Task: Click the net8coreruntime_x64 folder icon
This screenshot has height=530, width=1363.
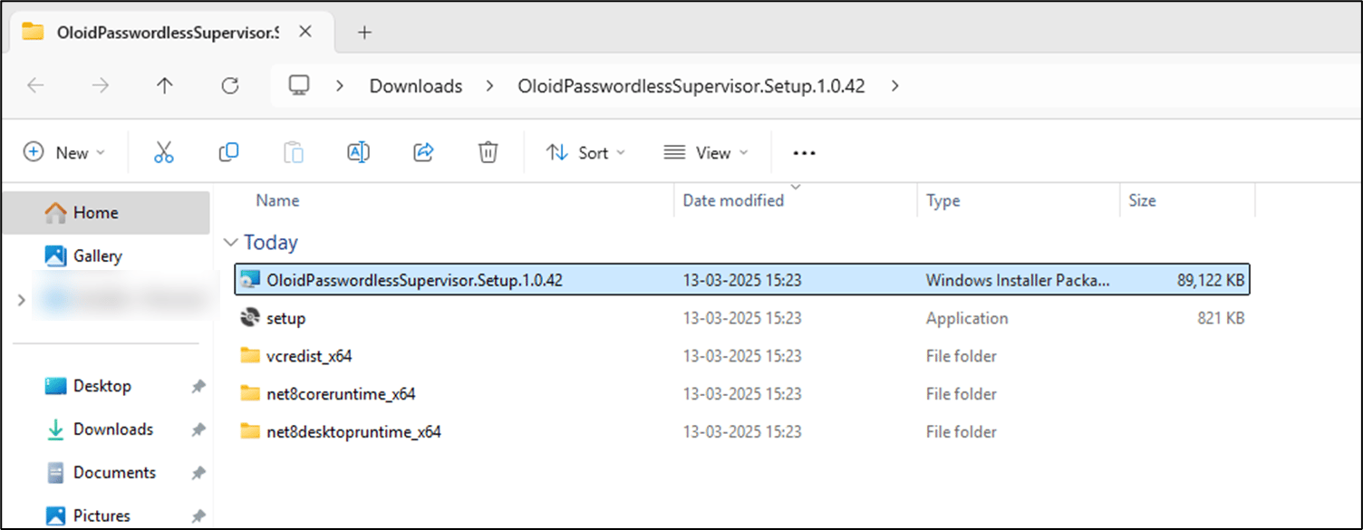Action: coord(250,394)
